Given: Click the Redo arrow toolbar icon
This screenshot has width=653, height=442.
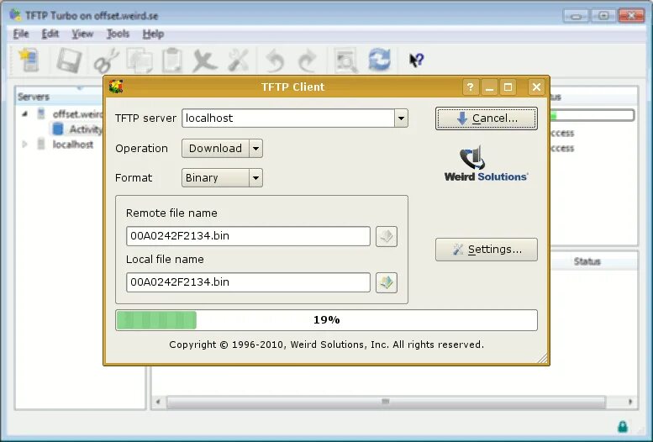Looking at the screenshot, I should point(307,61).
